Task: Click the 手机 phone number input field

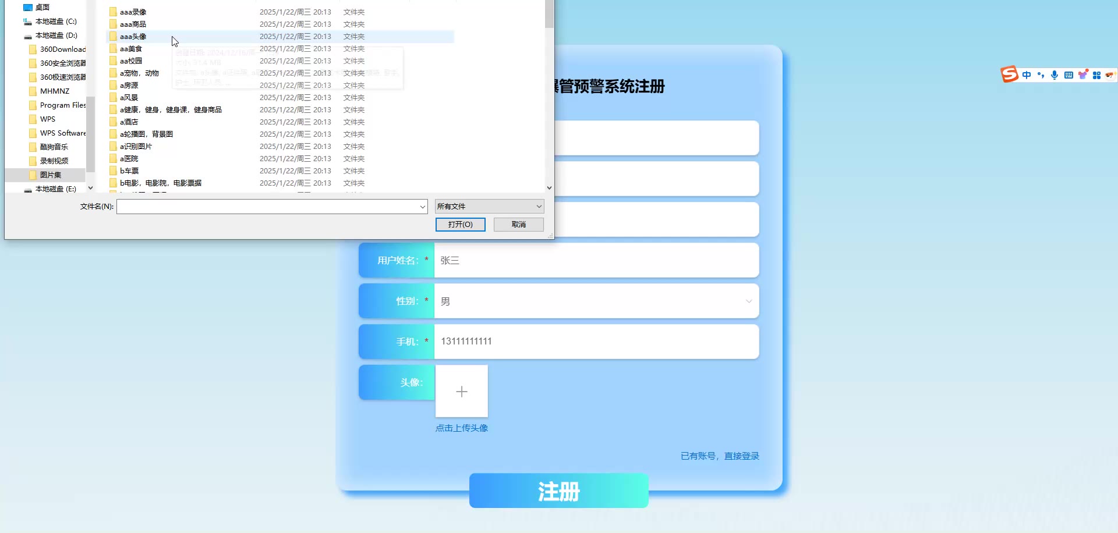Action: [x=597, y=342]
